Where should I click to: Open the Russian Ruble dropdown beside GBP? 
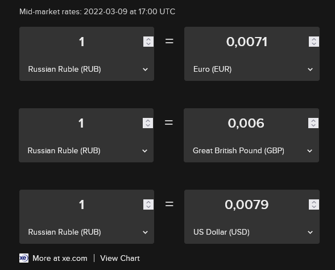click(86, 150)
